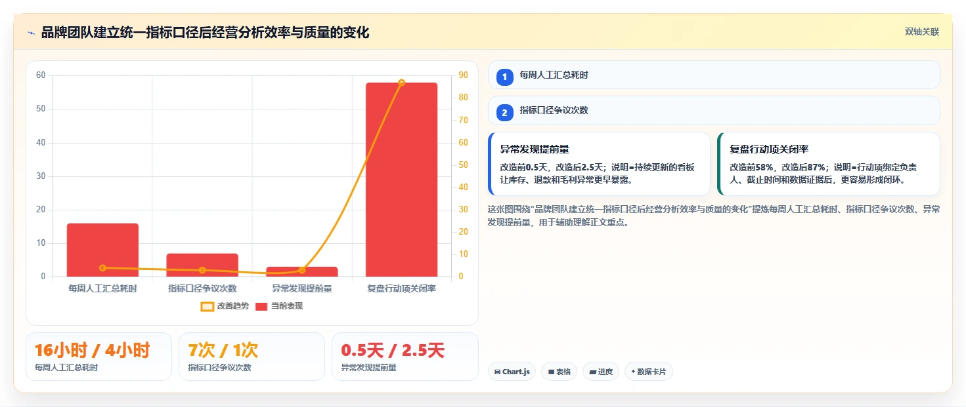The height and width of the screenshot is (407, 966).
Task: Click the 复盘行动项关闭率 x-axis label
Action: pos(401,288)
